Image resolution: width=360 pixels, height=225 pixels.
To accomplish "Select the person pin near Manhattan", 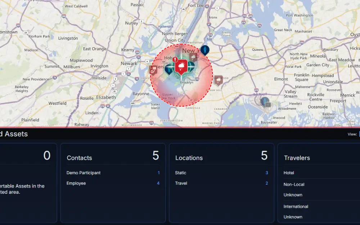I will tap(205, 50).
